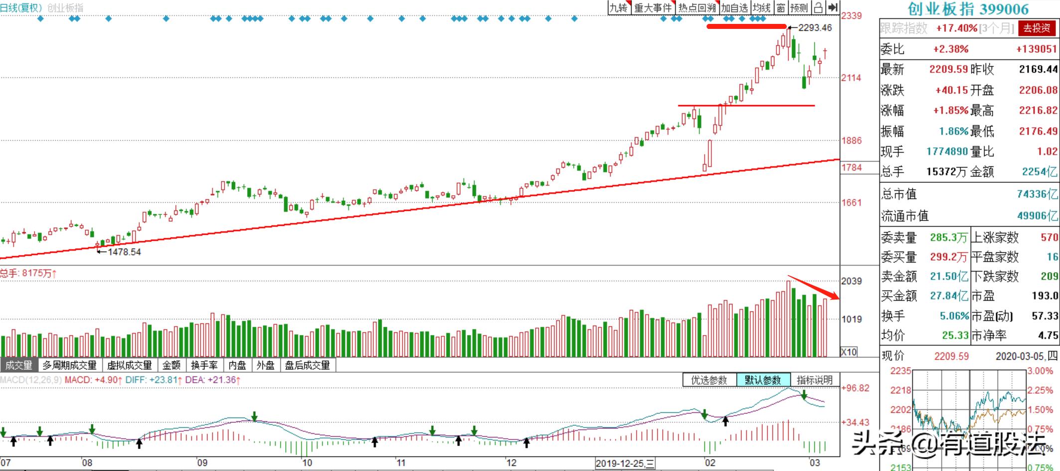Select the 金额 indicator tab
The image size is (1060, 471).
click(x=172, y=365)
